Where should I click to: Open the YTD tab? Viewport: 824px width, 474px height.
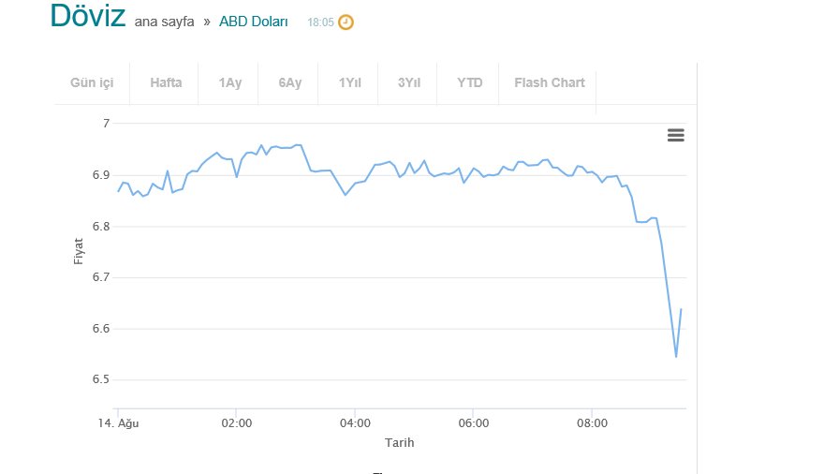tap(469, 82)
